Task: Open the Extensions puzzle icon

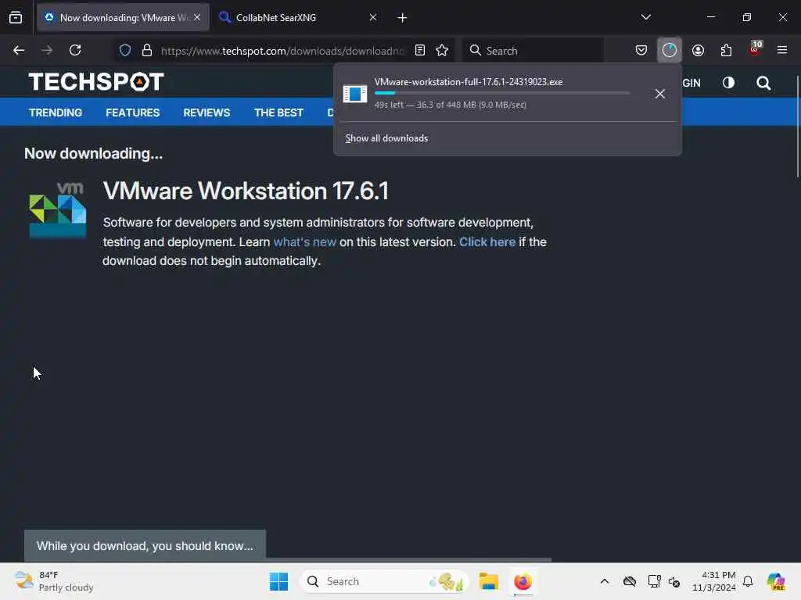Action: tap(726, 50)
